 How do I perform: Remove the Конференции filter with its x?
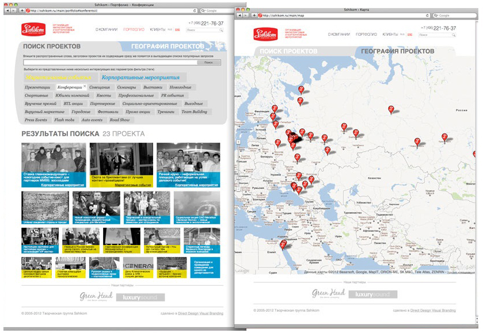coord(85,86)
